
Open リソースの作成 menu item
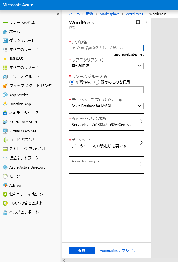click(x=22, y=22)
